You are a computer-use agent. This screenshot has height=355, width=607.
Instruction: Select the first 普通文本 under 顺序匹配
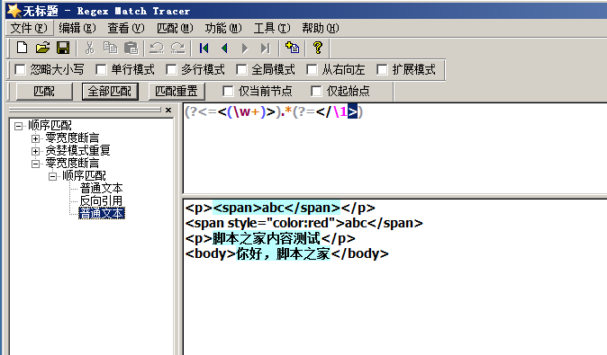click(x=101, y=188)
